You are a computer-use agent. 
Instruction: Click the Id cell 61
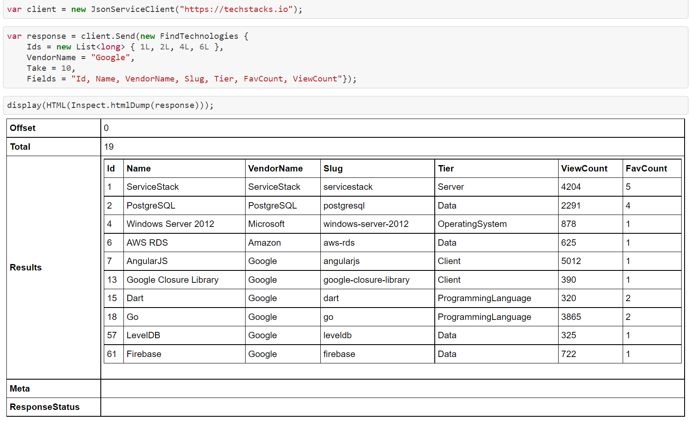coord(114,354)
